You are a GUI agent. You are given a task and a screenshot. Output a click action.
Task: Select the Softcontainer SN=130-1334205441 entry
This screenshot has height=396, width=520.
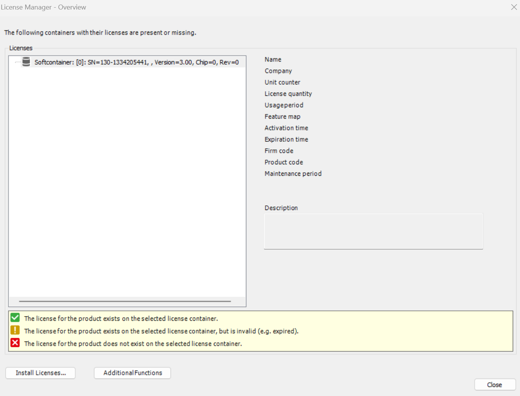click(x=136, y=62)
